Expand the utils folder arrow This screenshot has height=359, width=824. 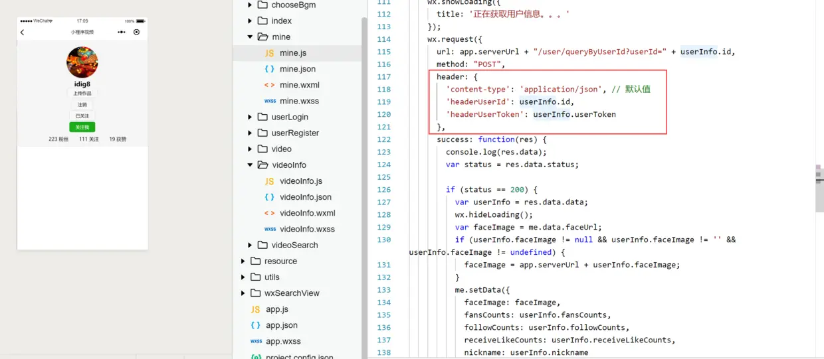243,277
